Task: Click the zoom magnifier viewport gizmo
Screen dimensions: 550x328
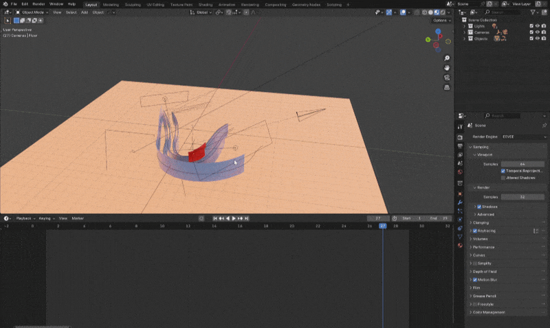Action: [447, 58]
